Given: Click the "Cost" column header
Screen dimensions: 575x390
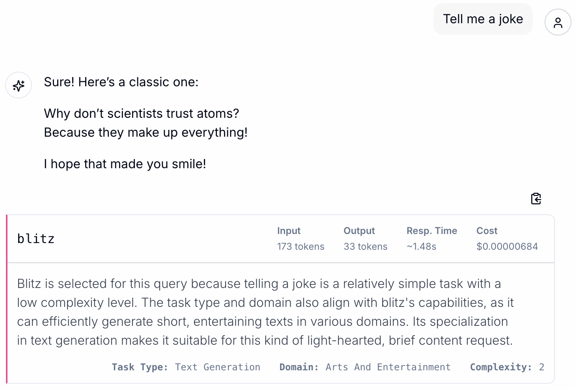Looking at the screenshot, I should (487, 231).
